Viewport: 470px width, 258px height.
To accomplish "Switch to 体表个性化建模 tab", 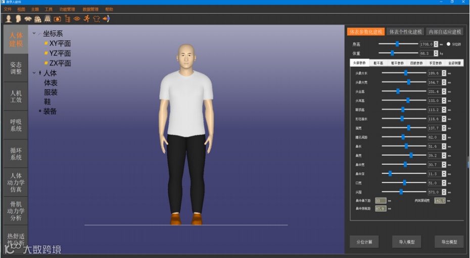I will pos(405,32).
